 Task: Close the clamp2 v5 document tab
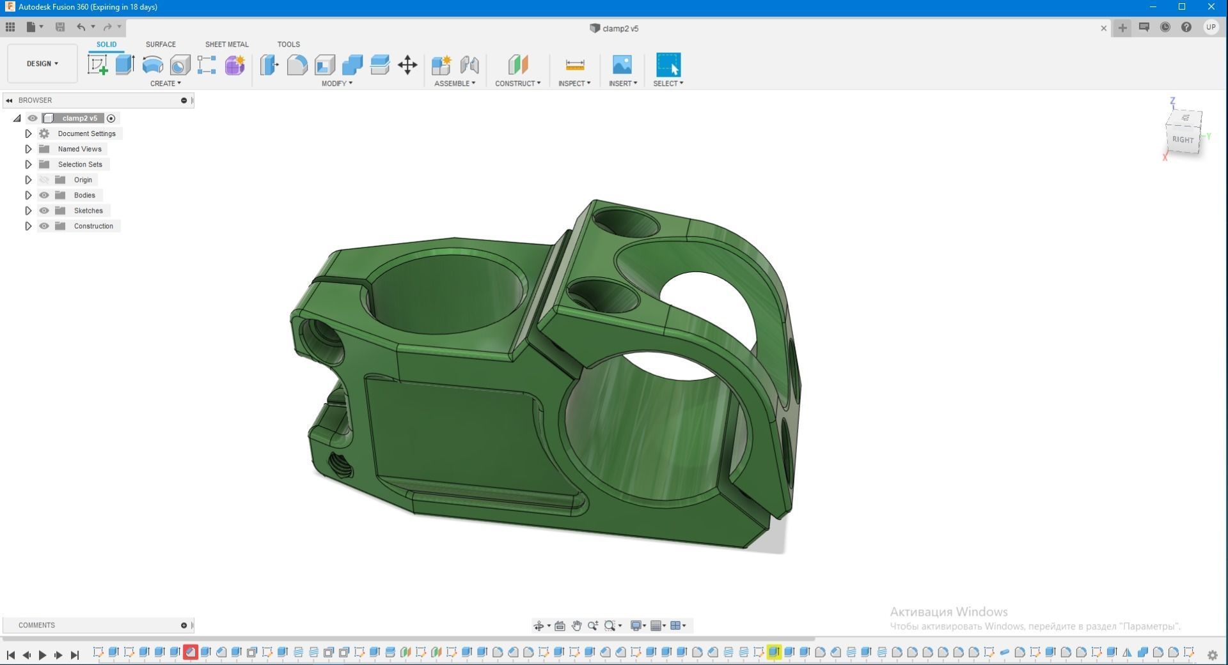coord(1103,28)
